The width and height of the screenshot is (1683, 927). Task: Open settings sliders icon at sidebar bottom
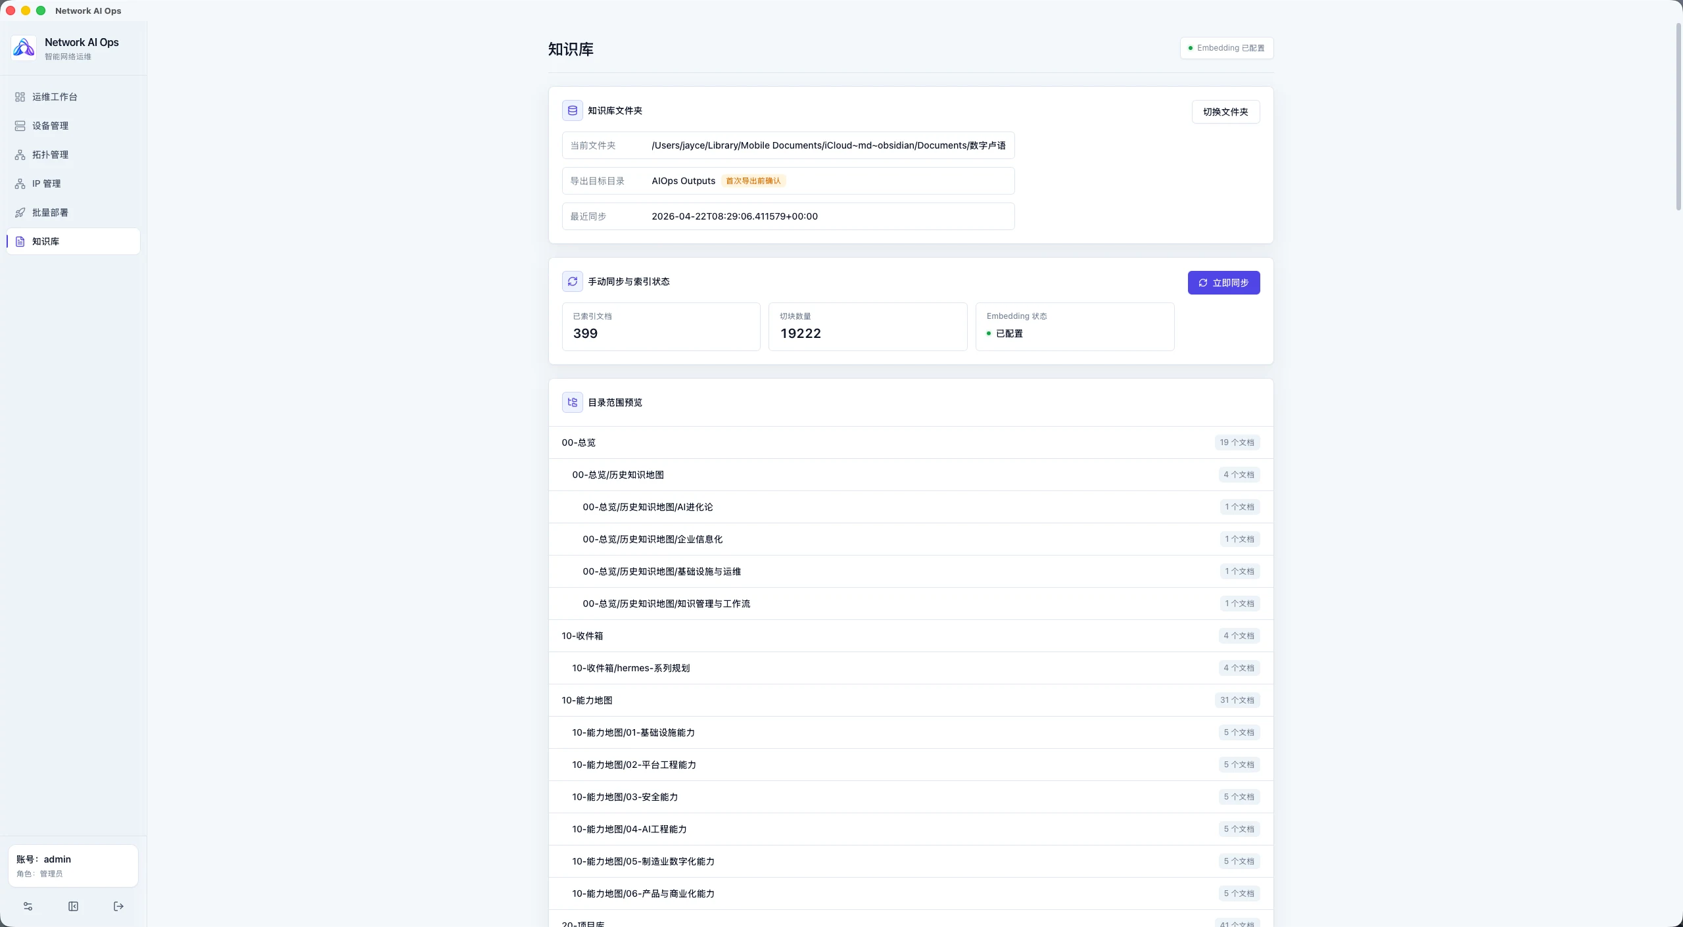(x=28, y=906)
